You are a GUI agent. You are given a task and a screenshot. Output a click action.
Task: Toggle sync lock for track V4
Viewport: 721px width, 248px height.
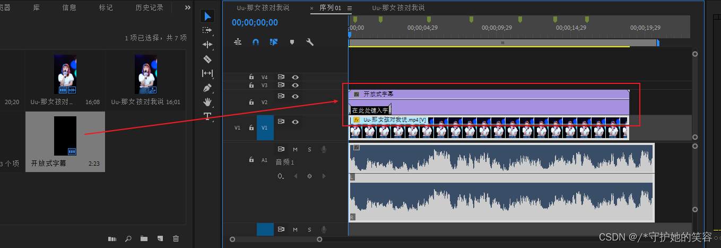[x=281, y=77]
